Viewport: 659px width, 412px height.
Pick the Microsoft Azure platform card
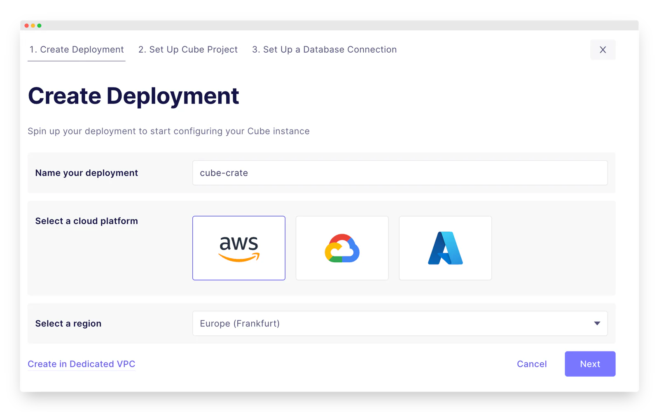click(x=445, y=248)
